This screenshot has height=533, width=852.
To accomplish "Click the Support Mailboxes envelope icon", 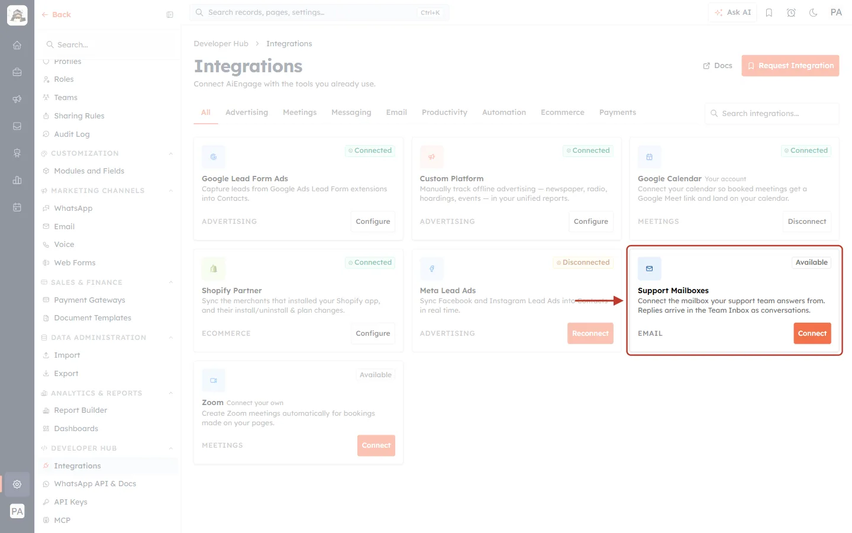I will (x=649, y=269).
